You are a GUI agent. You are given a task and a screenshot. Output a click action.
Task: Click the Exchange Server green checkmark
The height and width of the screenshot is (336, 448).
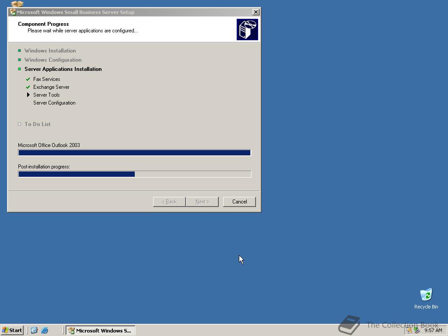[x=28, y=87]
